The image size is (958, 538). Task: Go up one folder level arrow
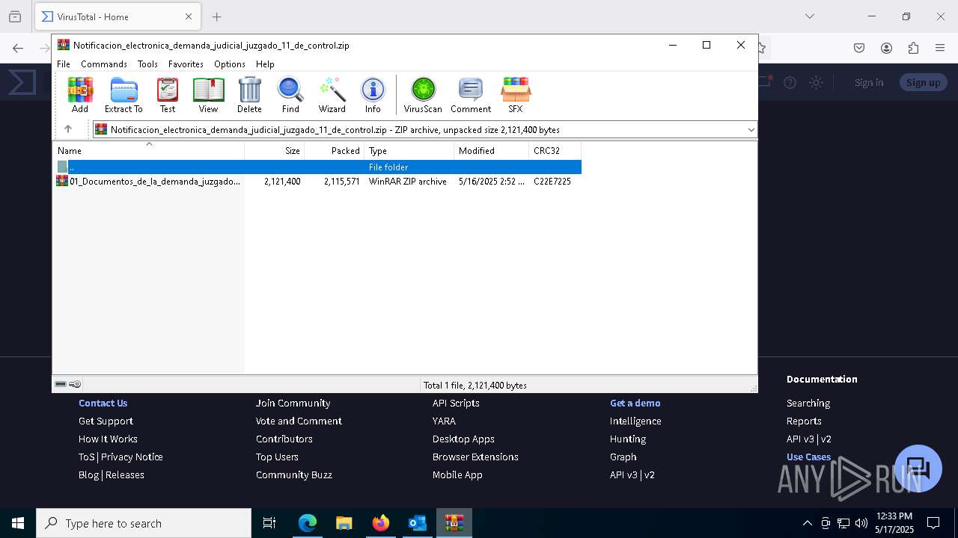click(68, 129)
